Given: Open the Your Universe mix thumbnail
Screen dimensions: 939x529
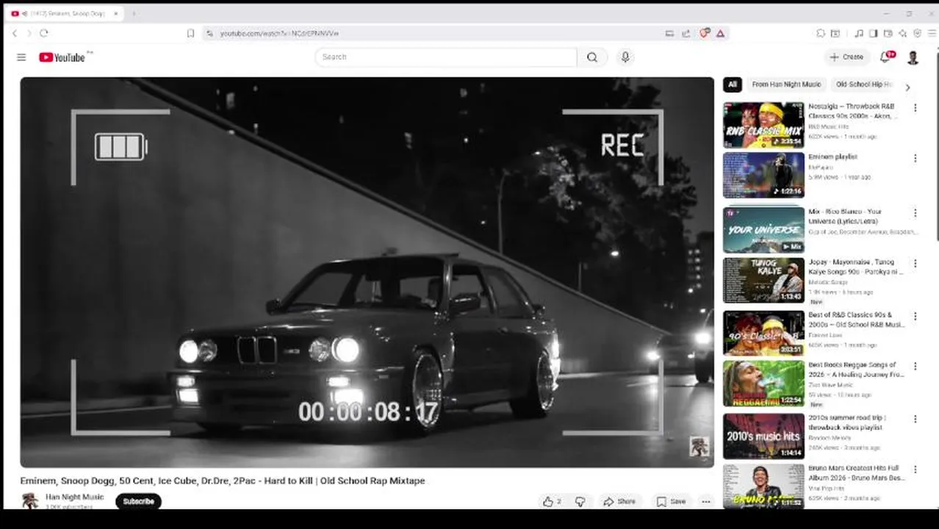Looking at the screenshot, I should (763, 230).
